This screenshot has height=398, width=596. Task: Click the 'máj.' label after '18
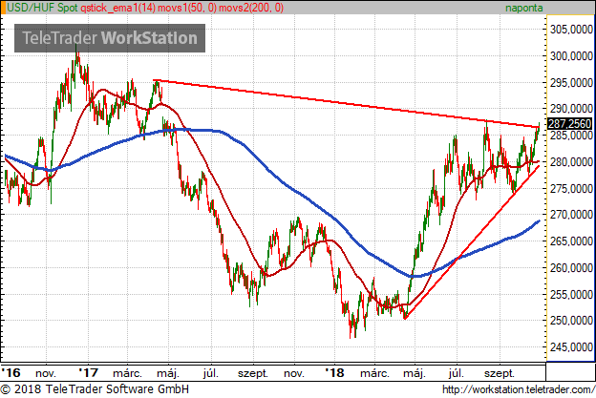point(415,374)
